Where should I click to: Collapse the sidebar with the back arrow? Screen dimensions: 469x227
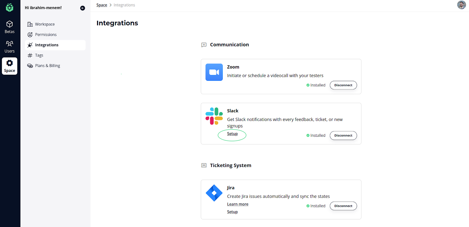(x=83, y=8)
